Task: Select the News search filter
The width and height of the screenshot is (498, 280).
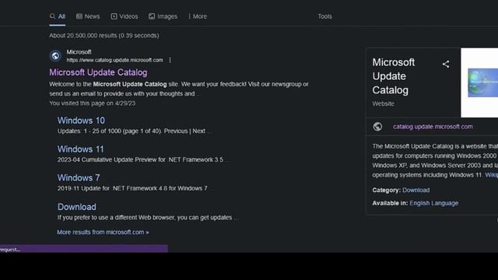Action: coord(88,16)
